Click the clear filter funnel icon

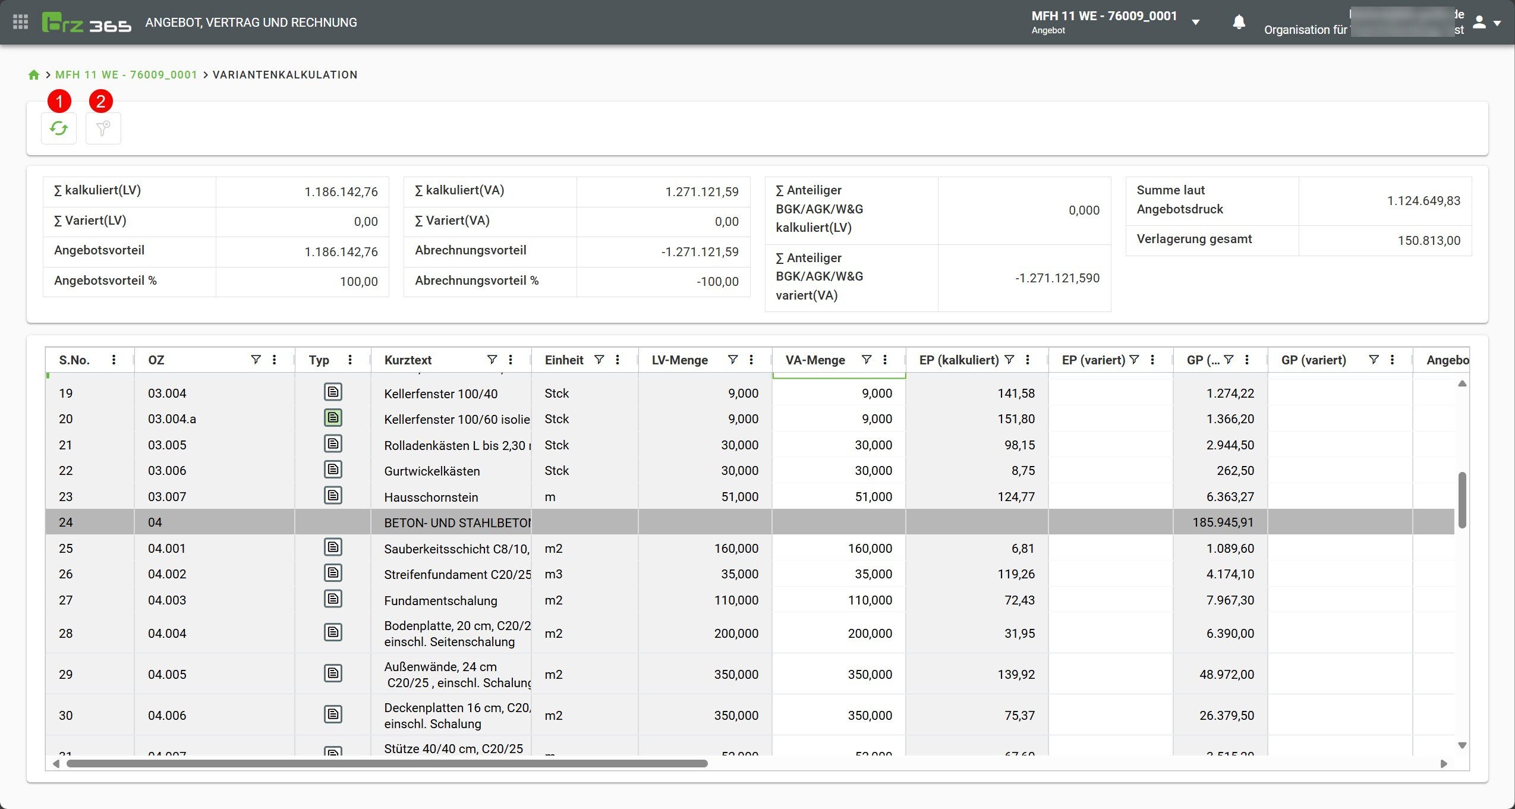tap(103, 128)
